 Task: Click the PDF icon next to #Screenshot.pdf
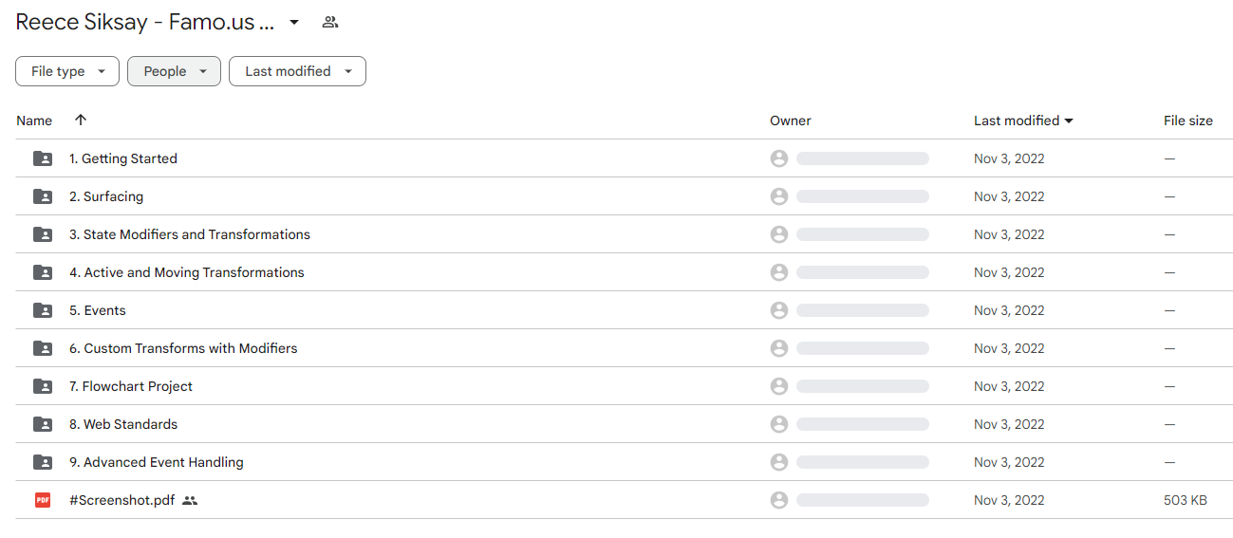click(43, 500)
